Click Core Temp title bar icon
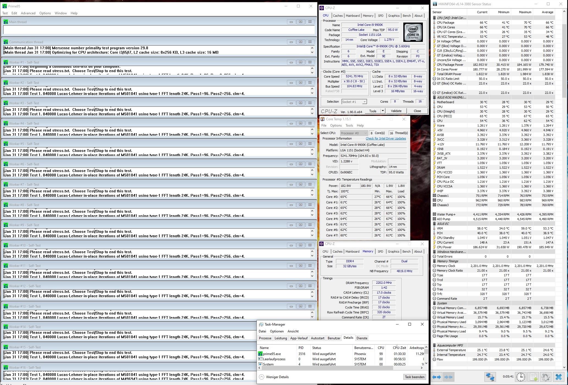 [x=322, y=119]
